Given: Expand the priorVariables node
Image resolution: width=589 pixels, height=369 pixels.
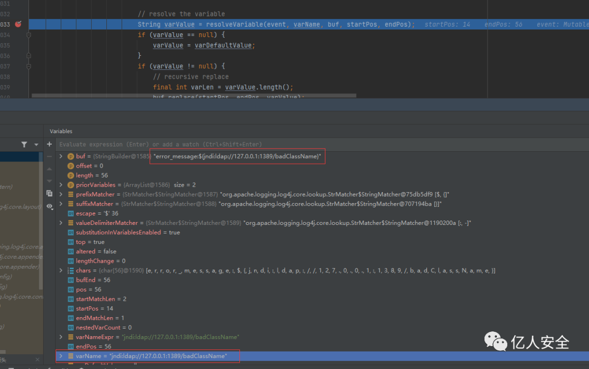Looking at the screenshot, I should pyautogui.click(x=61, y=184).
